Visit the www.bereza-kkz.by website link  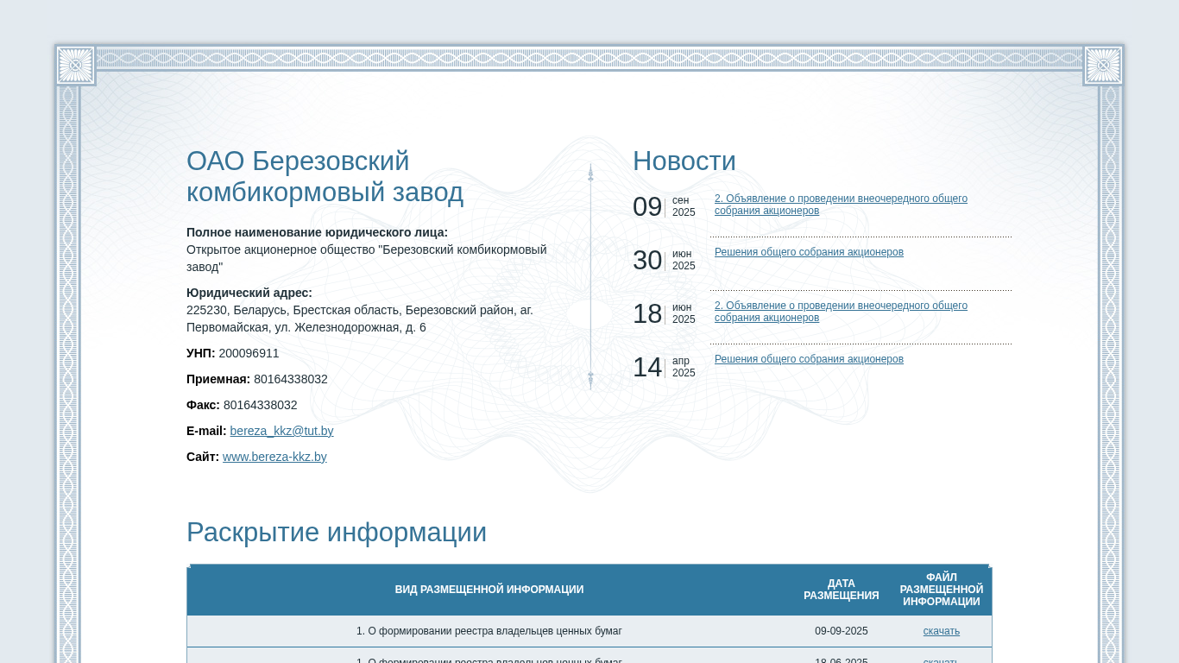pyautogui.click(x=274, y=457)
